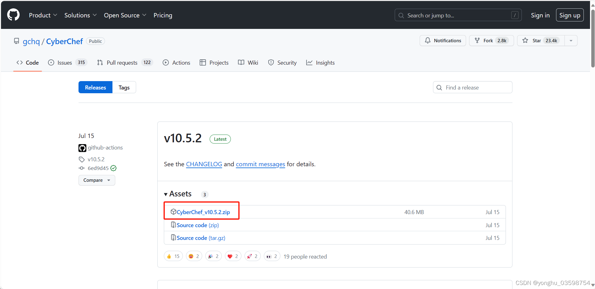Focus the Search or jump to field
This screenshot has height=289, width=595.
[458, 15]
